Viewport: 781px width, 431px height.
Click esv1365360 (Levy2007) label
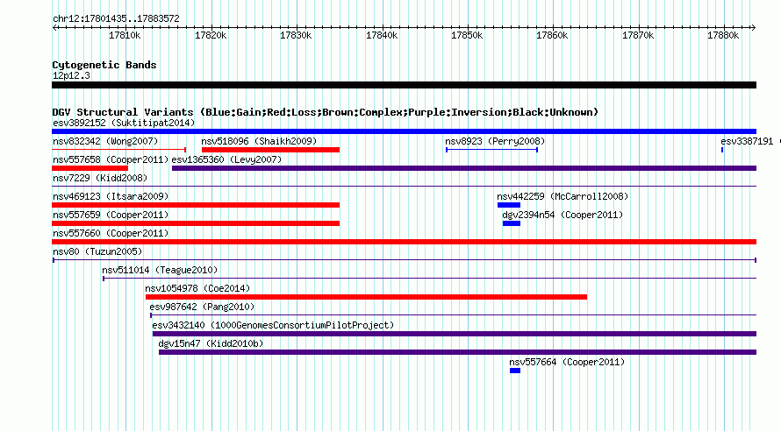(x=226, y=159)
